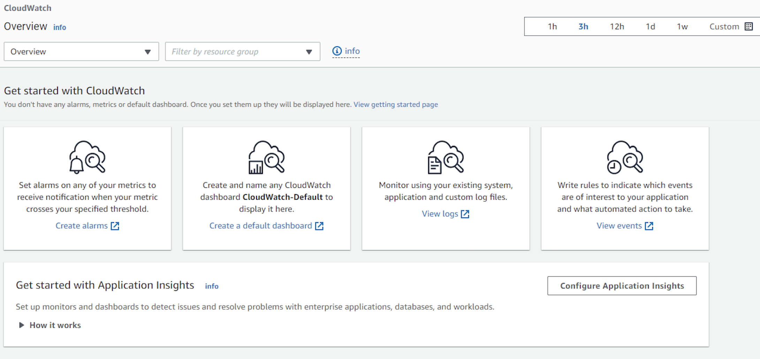Click the Monitor using existing system logs description
Screen dimensions: 760x359
click(446, 191)
